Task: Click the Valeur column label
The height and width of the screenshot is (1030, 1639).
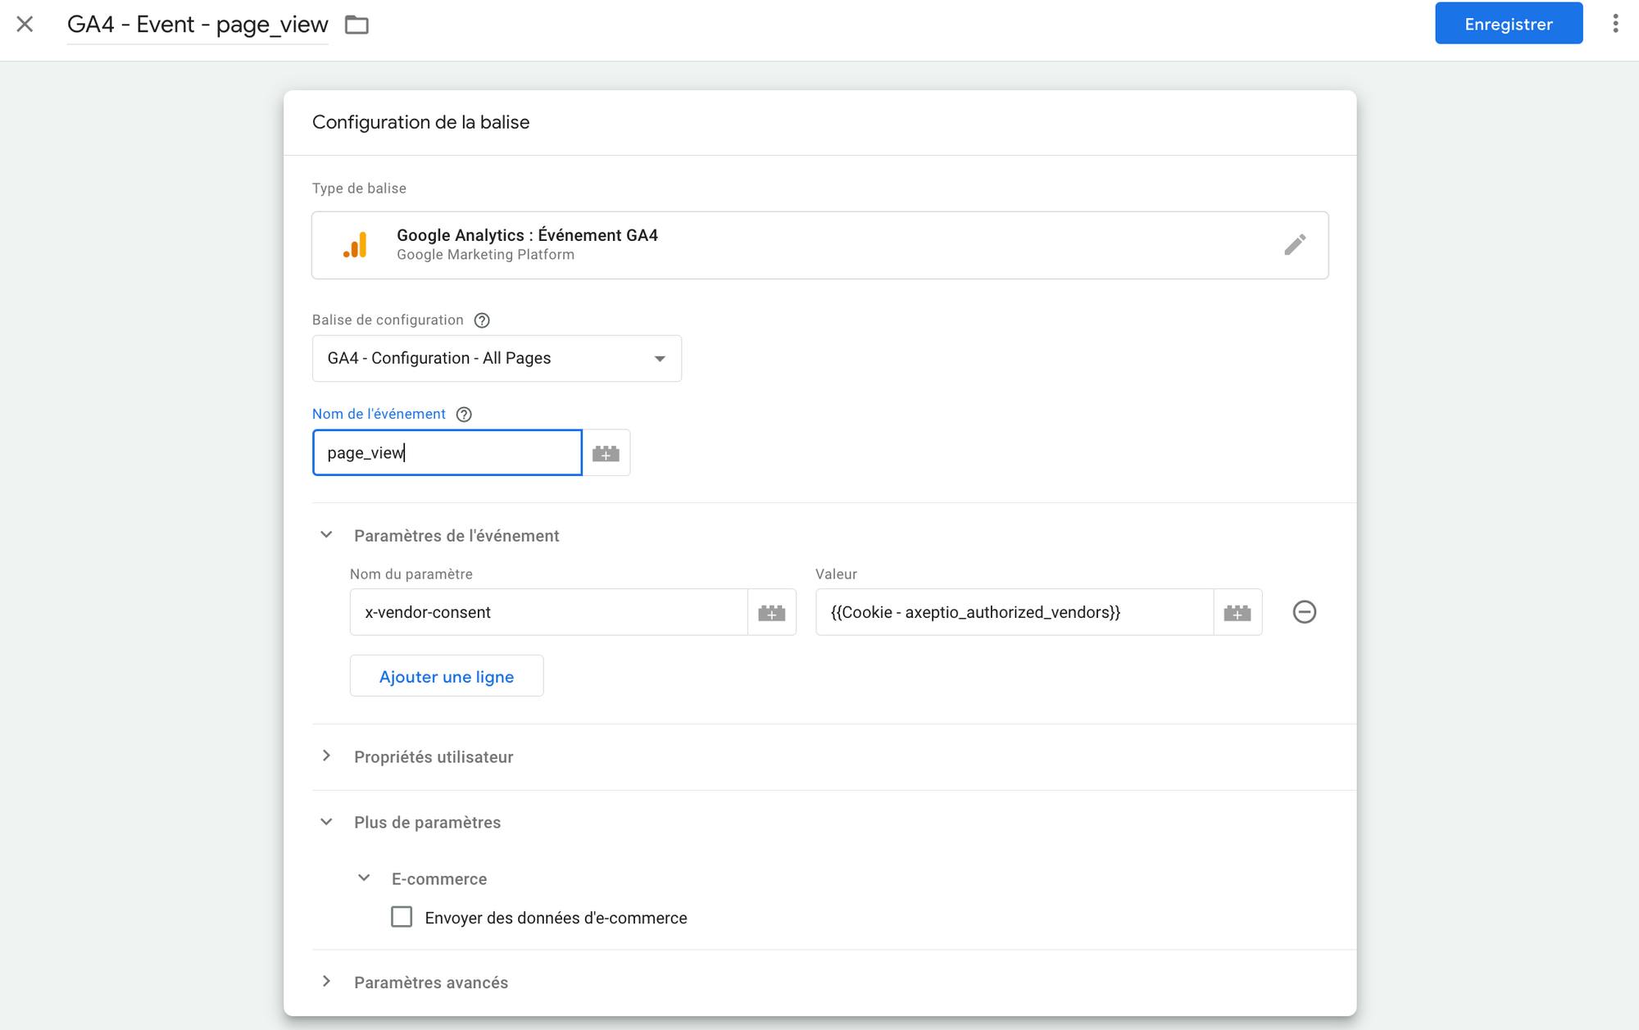Action: [836, 574]
